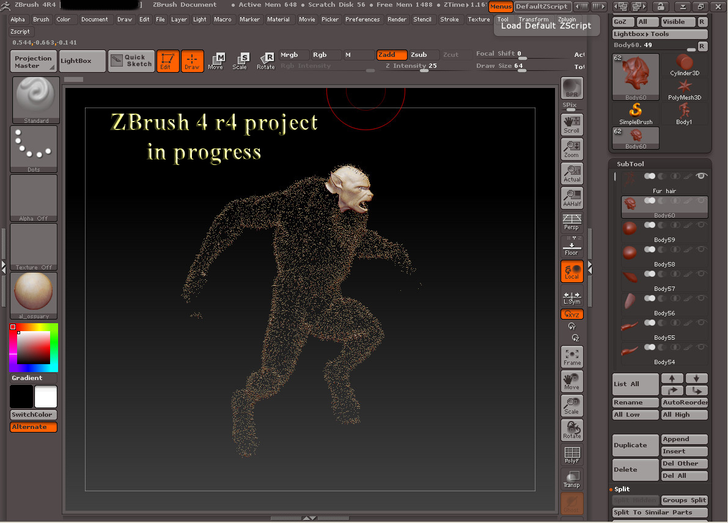Viewport: 728px width, 523px height.
Task: Frame the model with Frame icon
Action: coord(572,357)
